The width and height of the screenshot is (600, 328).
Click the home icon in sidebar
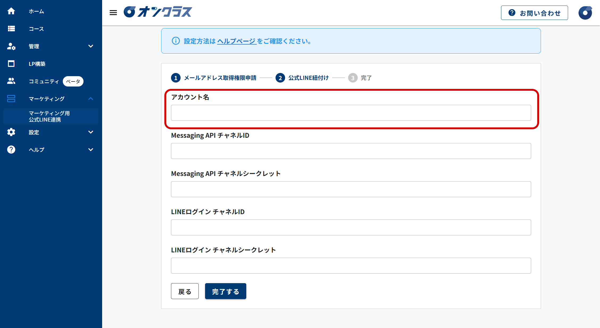[11, 11]
